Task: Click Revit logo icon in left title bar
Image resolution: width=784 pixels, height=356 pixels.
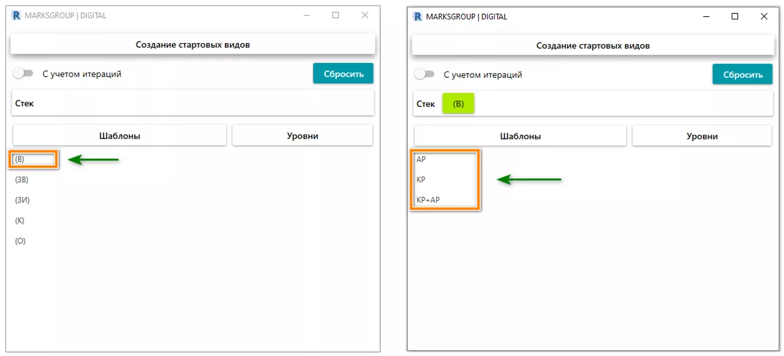Action: click(16, 16)
